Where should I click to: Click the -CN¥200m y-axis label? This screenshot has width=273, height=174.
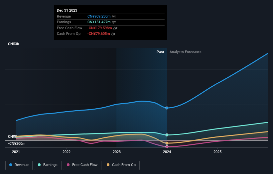point(17,143)
